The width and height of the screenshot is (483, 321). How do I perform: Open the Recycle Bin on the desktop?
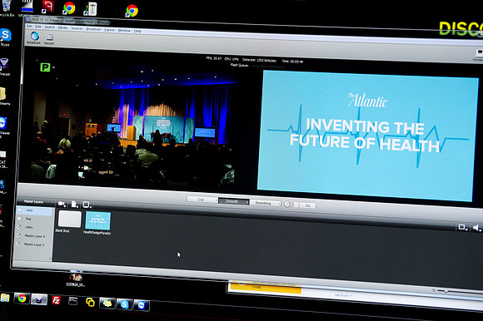[x=7, y=8]
